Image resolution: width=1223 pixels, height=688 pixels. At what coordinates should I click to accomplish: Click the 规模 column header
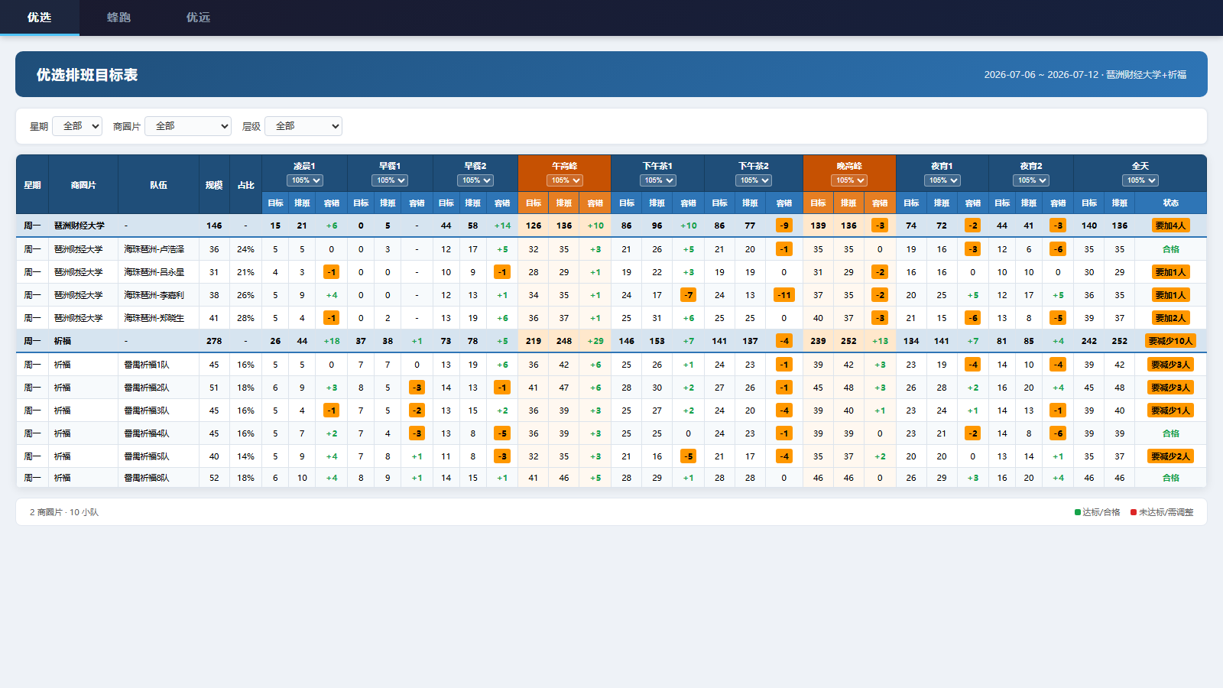tap(214, 185)
